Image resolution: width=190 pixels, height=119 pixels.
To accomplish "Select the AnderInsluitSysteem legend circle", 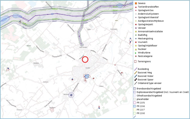I will [136, 14].
